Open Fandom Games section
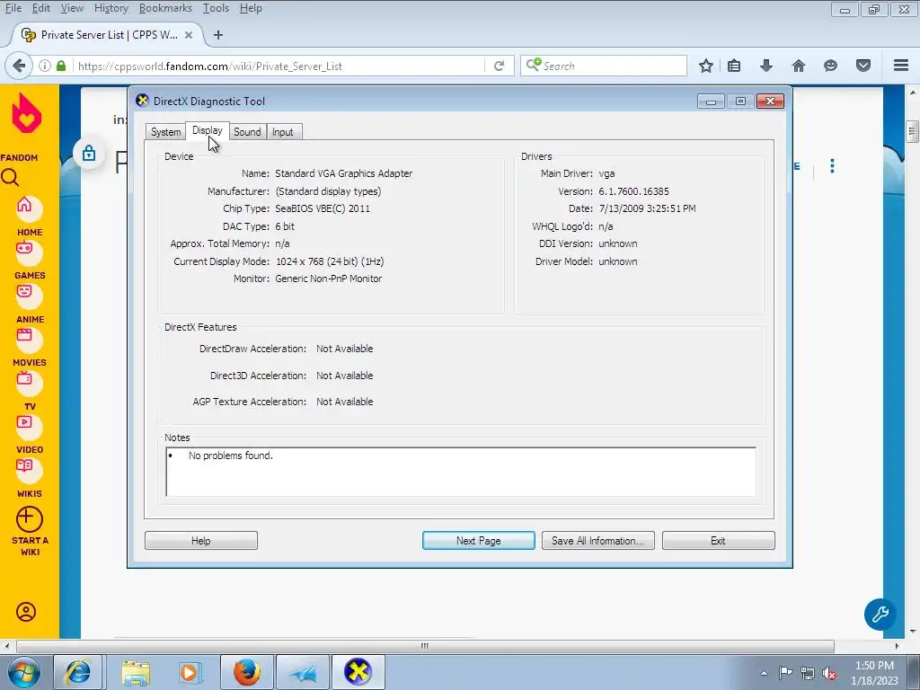 pyautogui.click(x=29, y=259)
